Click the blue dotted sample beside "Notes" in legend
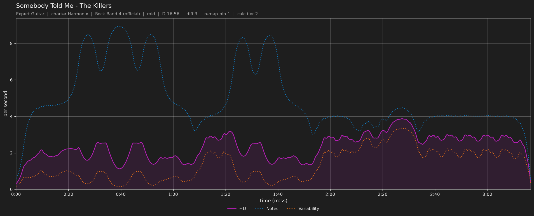Viewport: 534px width, 216px height. (259, 209)
